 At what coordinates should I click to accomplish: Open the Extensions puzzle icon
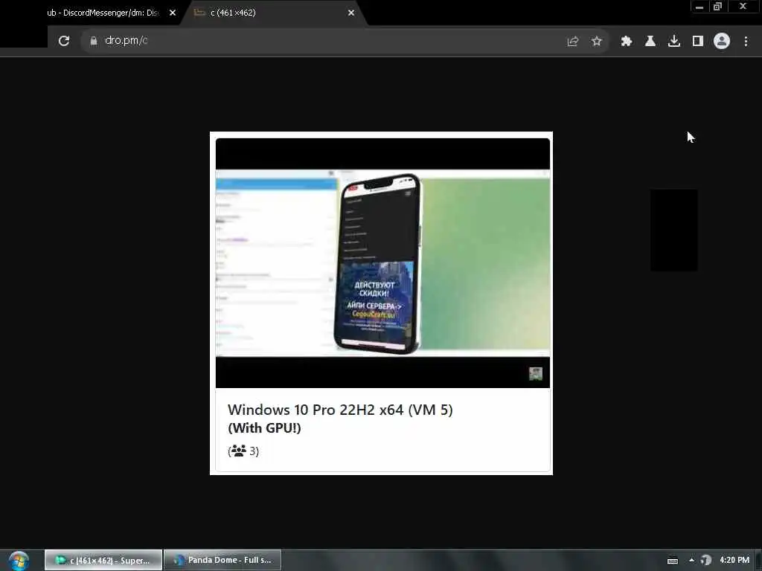(627, 42)
